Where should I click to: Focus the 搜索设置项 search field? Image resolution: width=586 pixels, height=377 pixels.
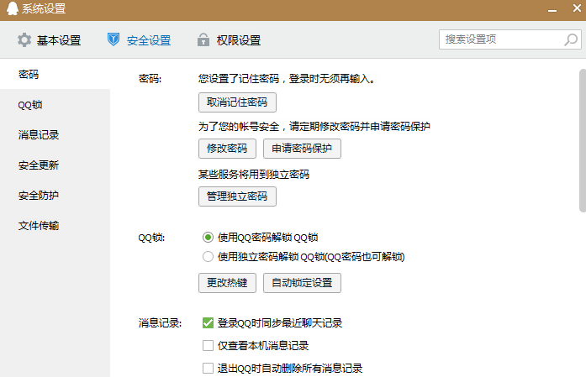pos(510,39)
